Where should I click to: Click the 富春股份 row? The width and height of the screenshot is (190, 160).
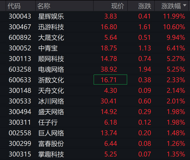95,144
